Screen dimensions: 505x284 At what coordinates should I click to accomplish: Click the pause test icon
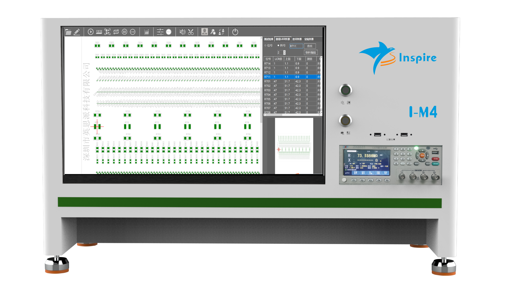124,32
